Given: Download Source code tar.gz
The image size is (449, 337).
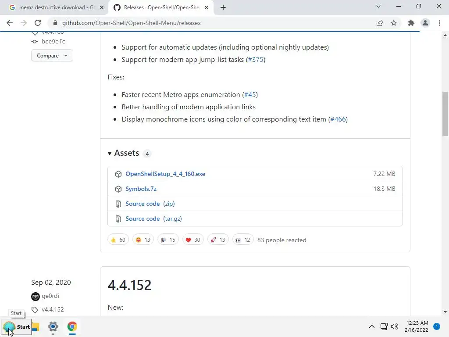Looking at the screenshot, I should point(153,219).
